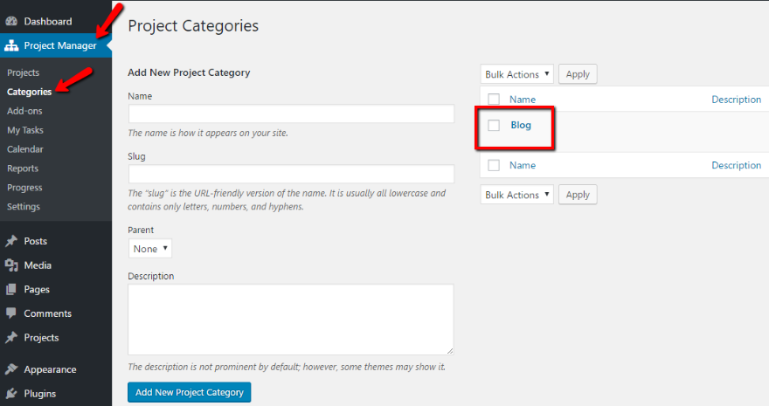Check the Blog category checkbox
Screen dimensions: 769x406
coord(494,126)
